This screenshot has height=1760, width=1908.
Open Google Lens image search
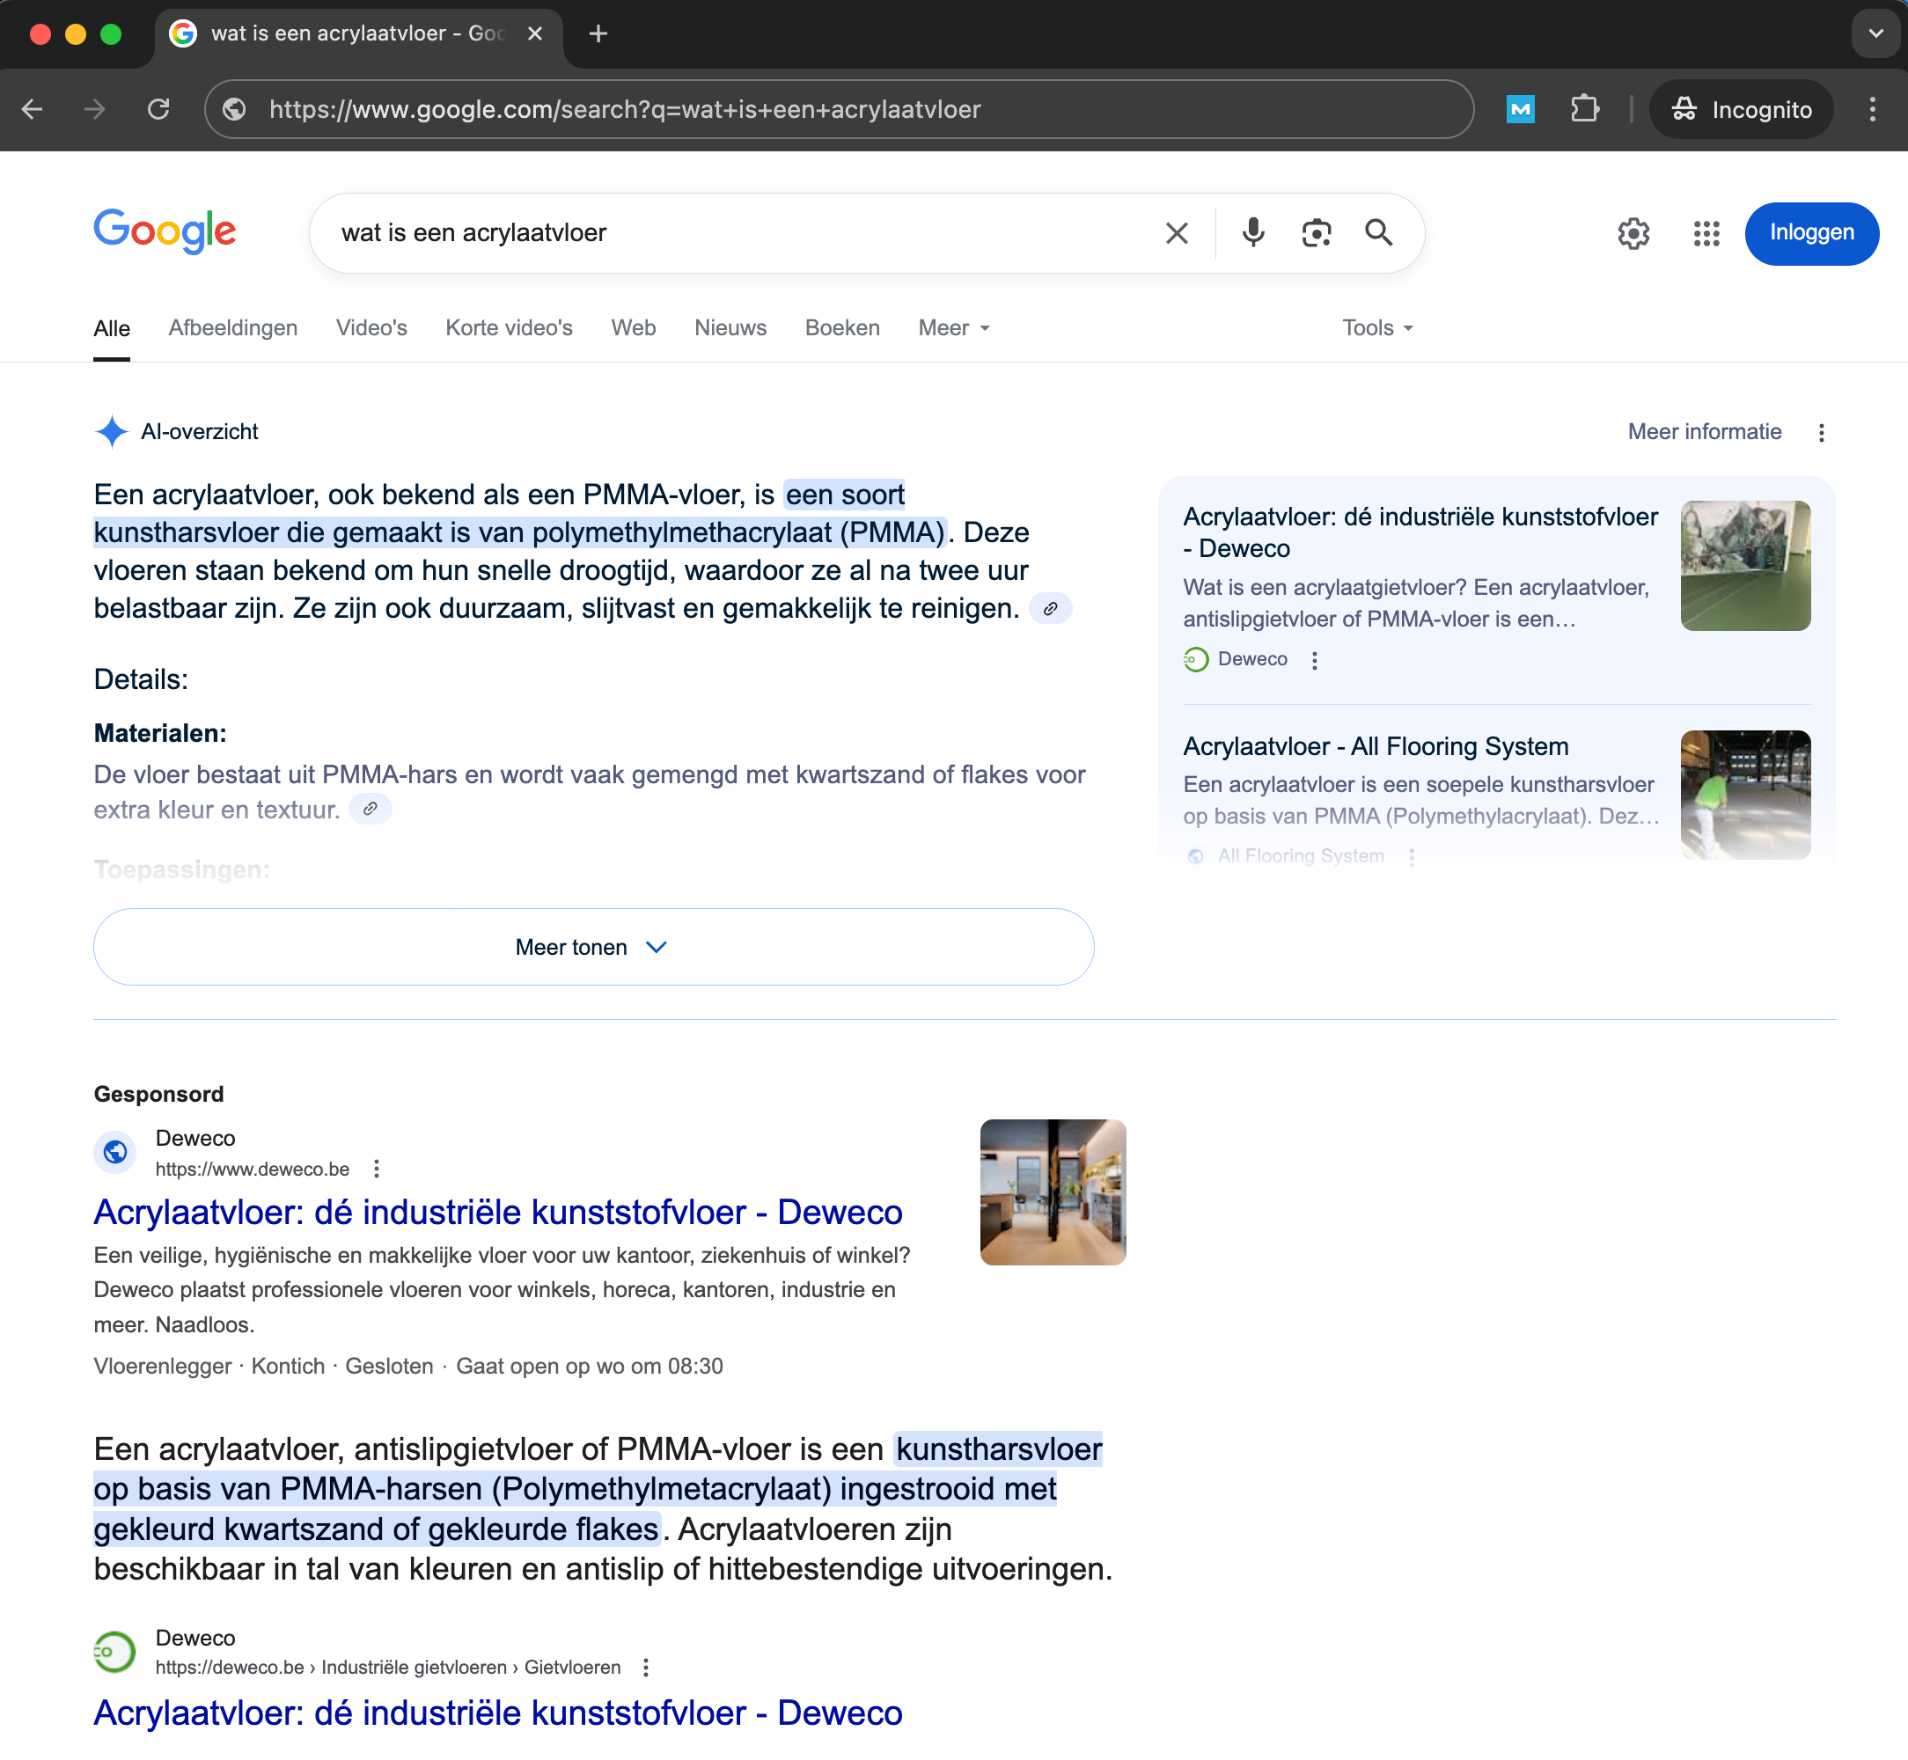(x=1316, y=233)
